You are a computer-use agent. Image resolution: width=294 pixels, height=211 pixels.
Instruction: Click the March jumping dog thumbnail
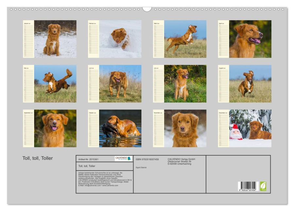(180, 39)
